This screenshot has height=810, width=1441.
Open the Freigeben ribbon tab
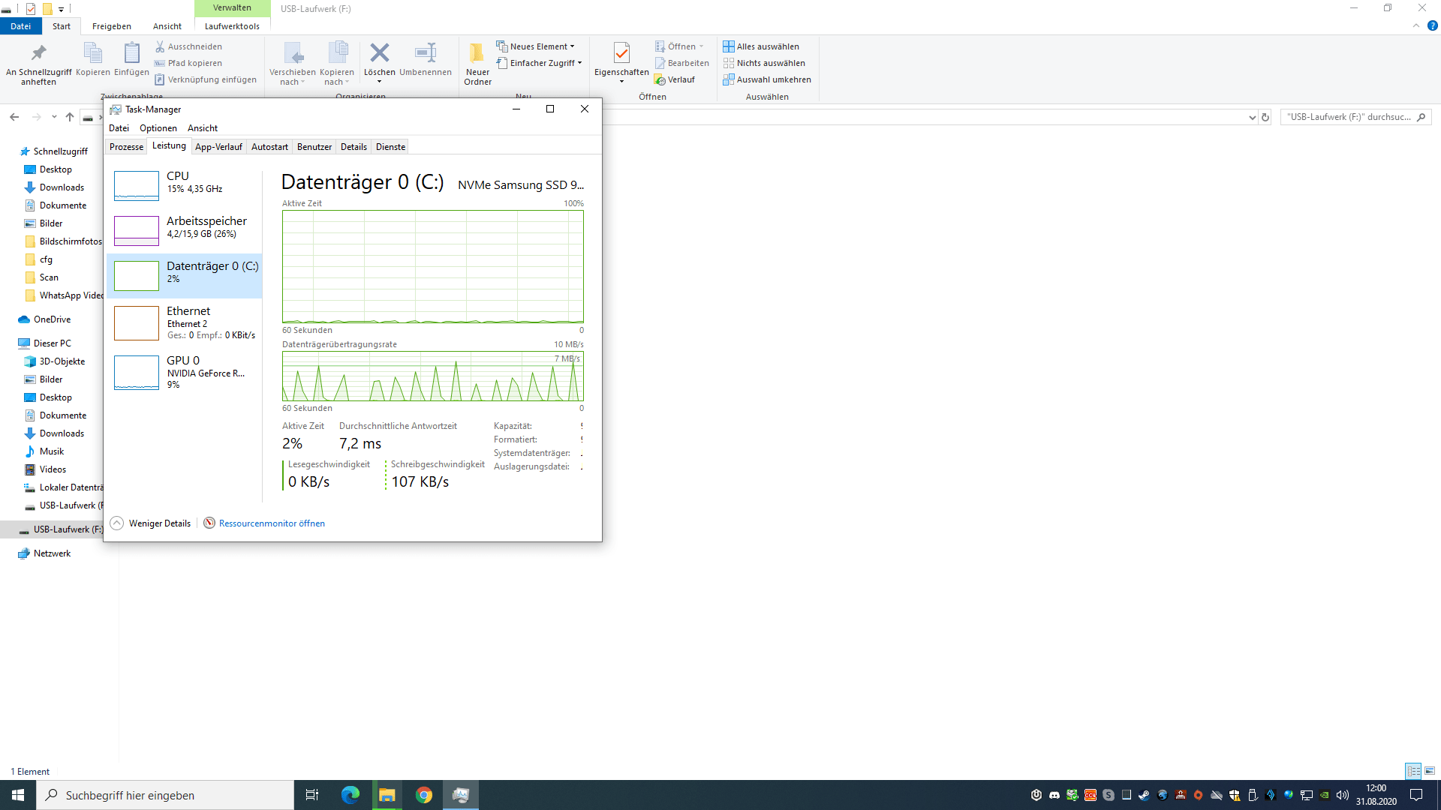click(x=112, y=26)
